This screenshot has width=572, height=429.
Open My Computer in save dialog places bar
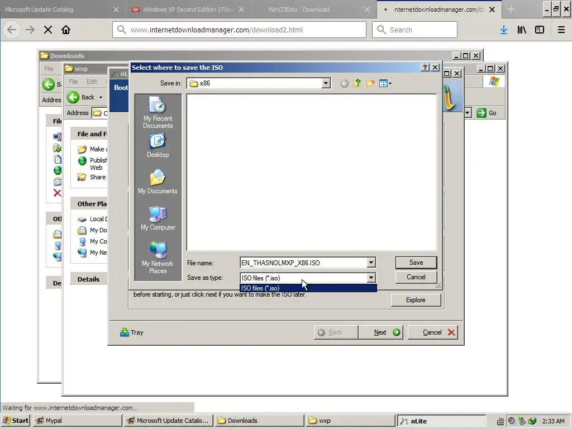158,218
